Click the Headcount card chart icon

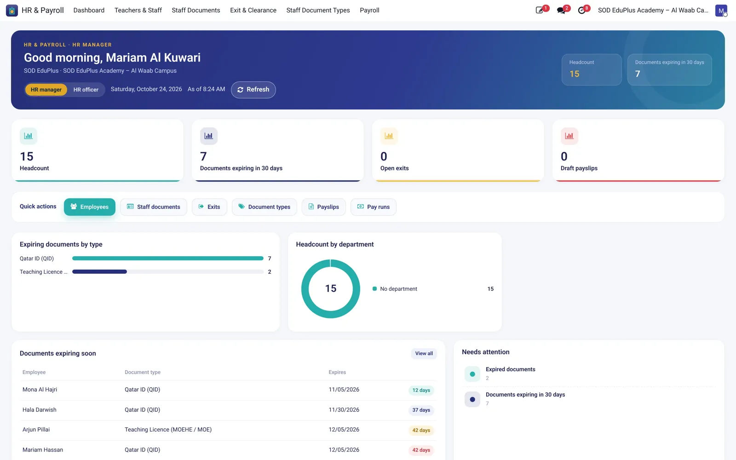click(29, 136)
